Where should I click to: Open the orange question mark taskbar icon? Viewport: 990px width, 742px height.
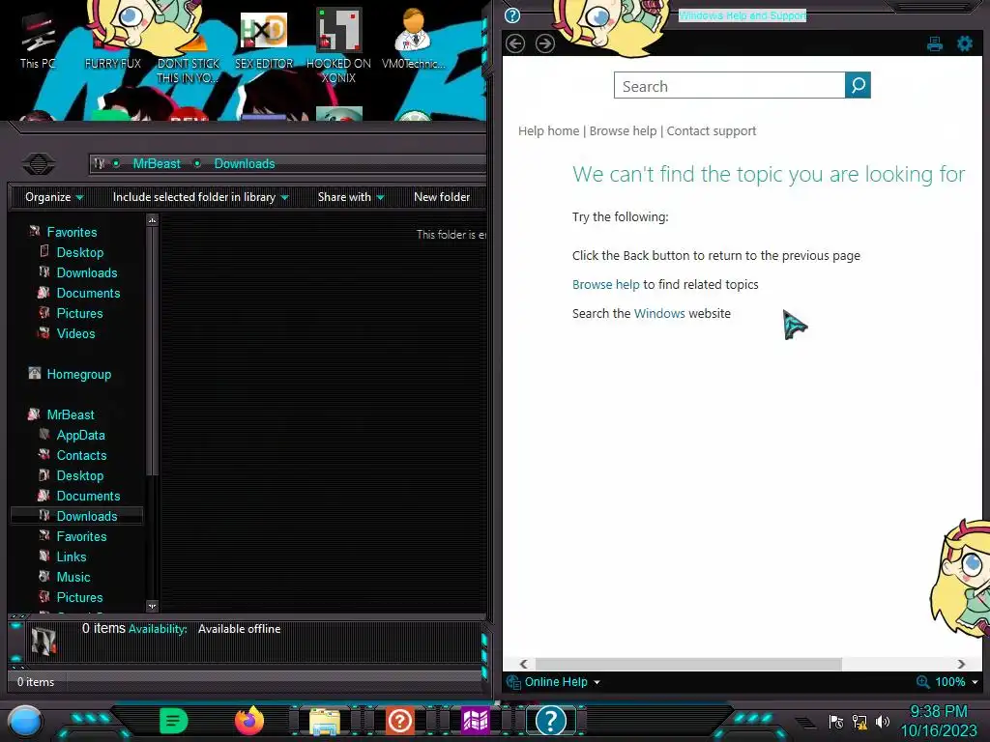tap(399, 721)
